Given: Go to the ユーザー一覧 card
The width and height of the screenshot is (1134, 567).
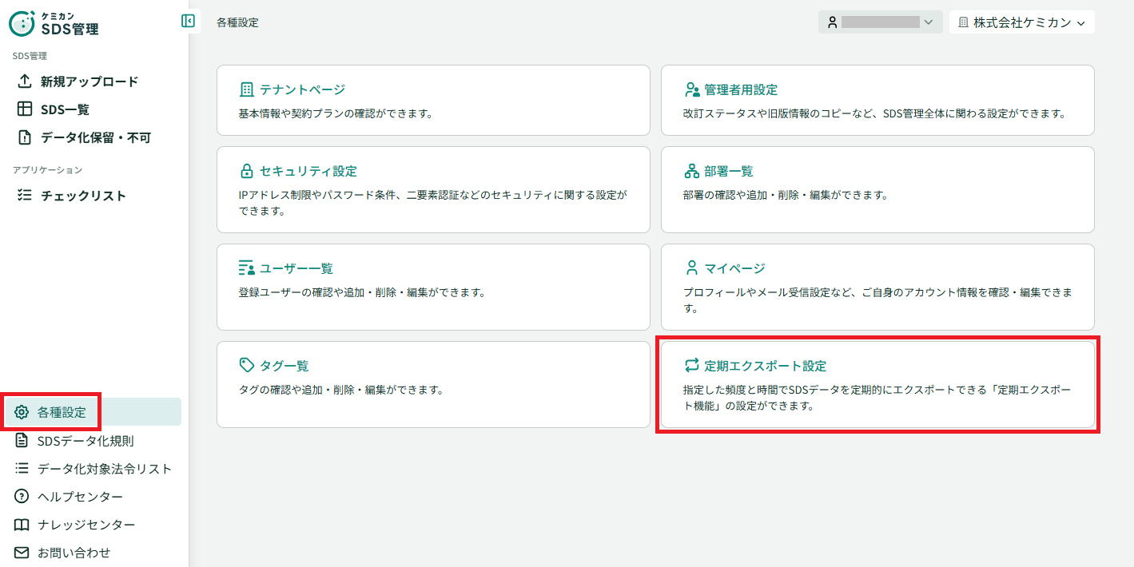Looking at the screenshot, I should tap(433, 287).
